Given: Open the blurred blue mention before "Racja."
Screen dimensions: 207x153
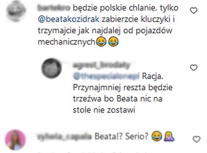Looking at the screenshot, I should [x=106, y=76].
